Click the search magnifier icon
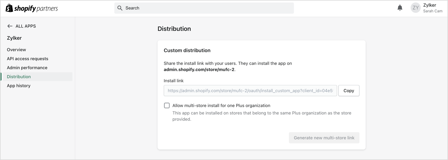The width and height of the screenshot is (448, 160). coord(120,8)
